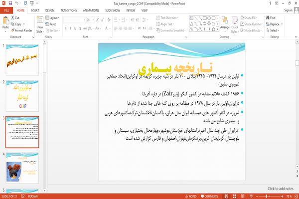Open the VIEW tab
The image size is (299, 199).
point(145,10)
